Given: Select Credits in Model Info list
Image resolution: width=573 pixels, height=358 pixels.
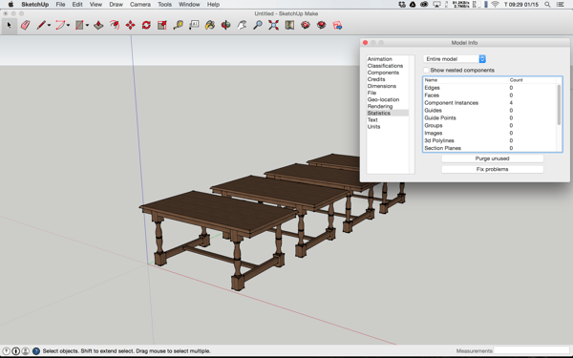Looking at the screenshot, I should pos(376,79).
